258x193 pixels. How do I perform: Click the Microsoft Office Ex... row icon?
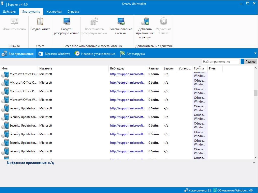pyautogui.click(x=5, y=74)
